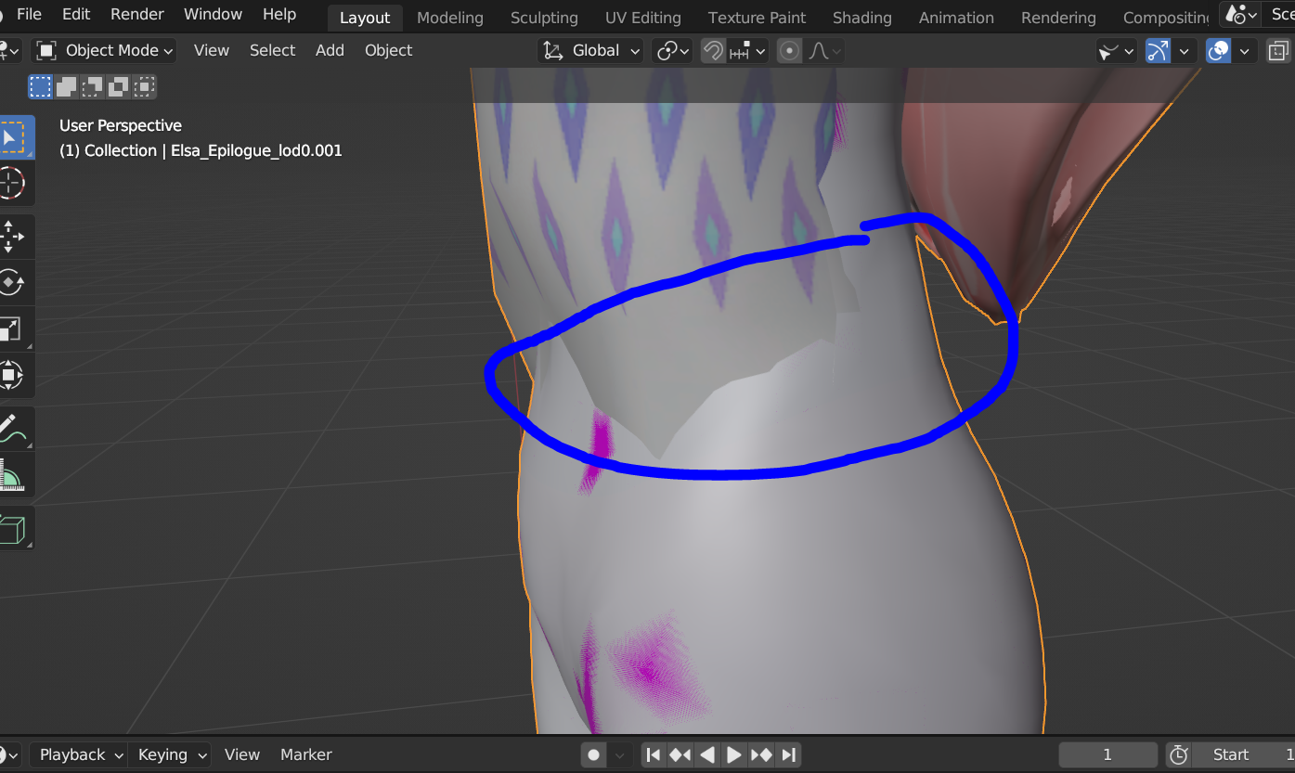The width and height of the screenshot is (1295, 773).
Task: Select the Layout workspace tab
Action: pyautogui.click(x=365, y=18)
